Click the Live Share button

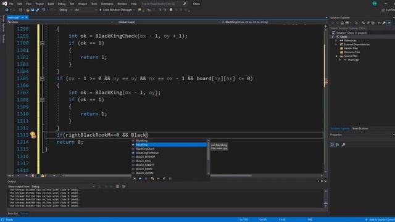[388, 10]
